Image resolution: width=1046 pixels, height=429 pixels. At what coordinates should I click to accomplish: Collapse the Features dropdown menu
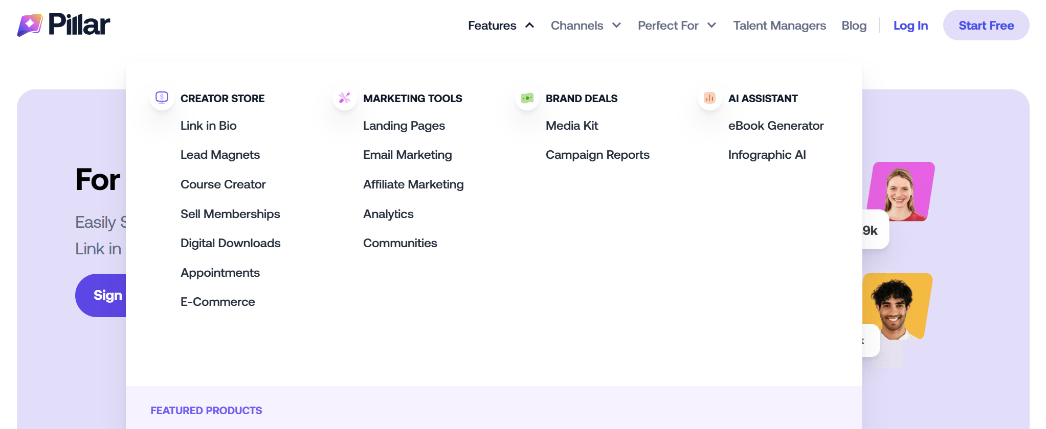(x=501, y=26)
